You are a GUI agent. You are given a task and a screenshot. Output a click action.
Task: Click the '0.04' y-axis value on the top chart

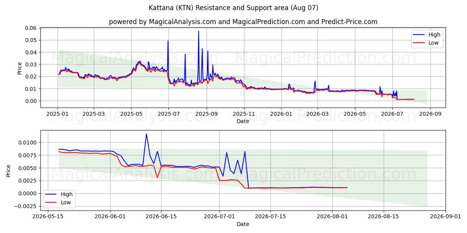(x=31, y=52)
